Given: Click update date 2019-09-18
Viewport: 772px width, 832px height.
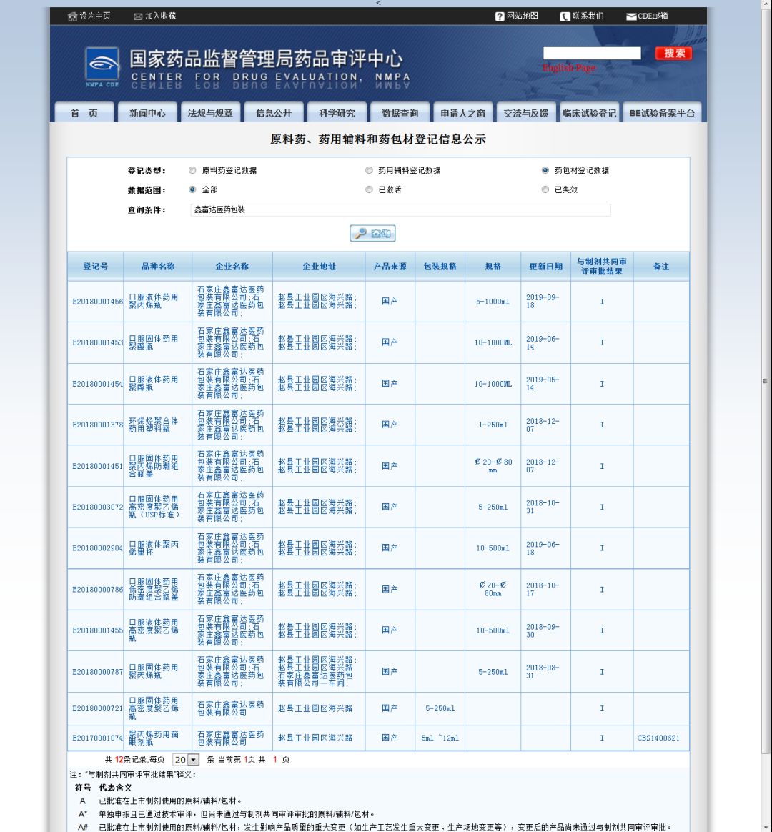Looking at the screenshot, I should click(543, 302).
